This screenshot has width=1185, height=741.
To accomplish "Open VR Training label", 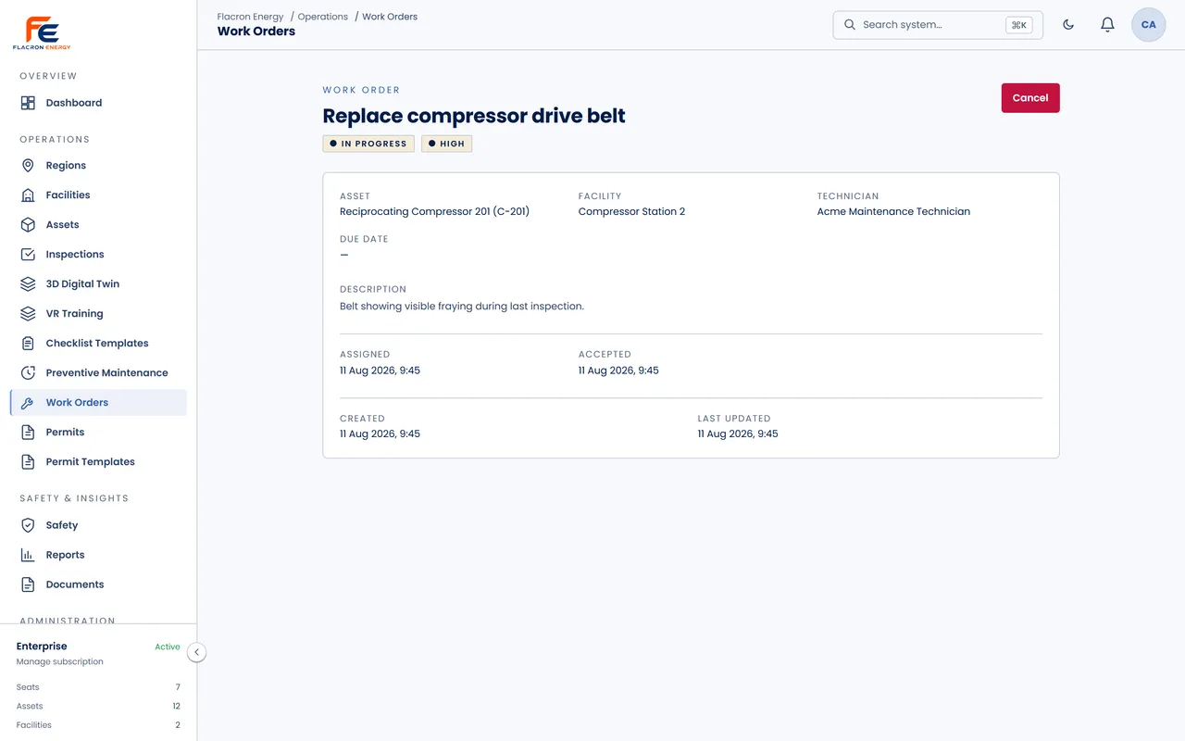I will pyautogui.click(x=75, y=314).
